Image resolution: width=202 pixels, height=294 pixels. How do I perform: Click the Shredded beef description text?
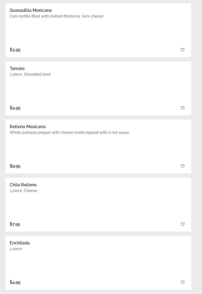point(30,74)
